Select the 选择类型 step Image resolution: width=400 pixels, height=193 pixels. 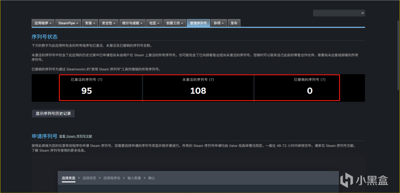[x=68, y=178]
